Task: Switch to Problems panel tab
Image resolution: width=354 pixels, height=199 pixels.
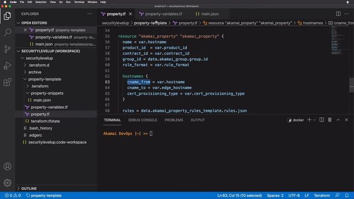Action: tap(174, 120)
